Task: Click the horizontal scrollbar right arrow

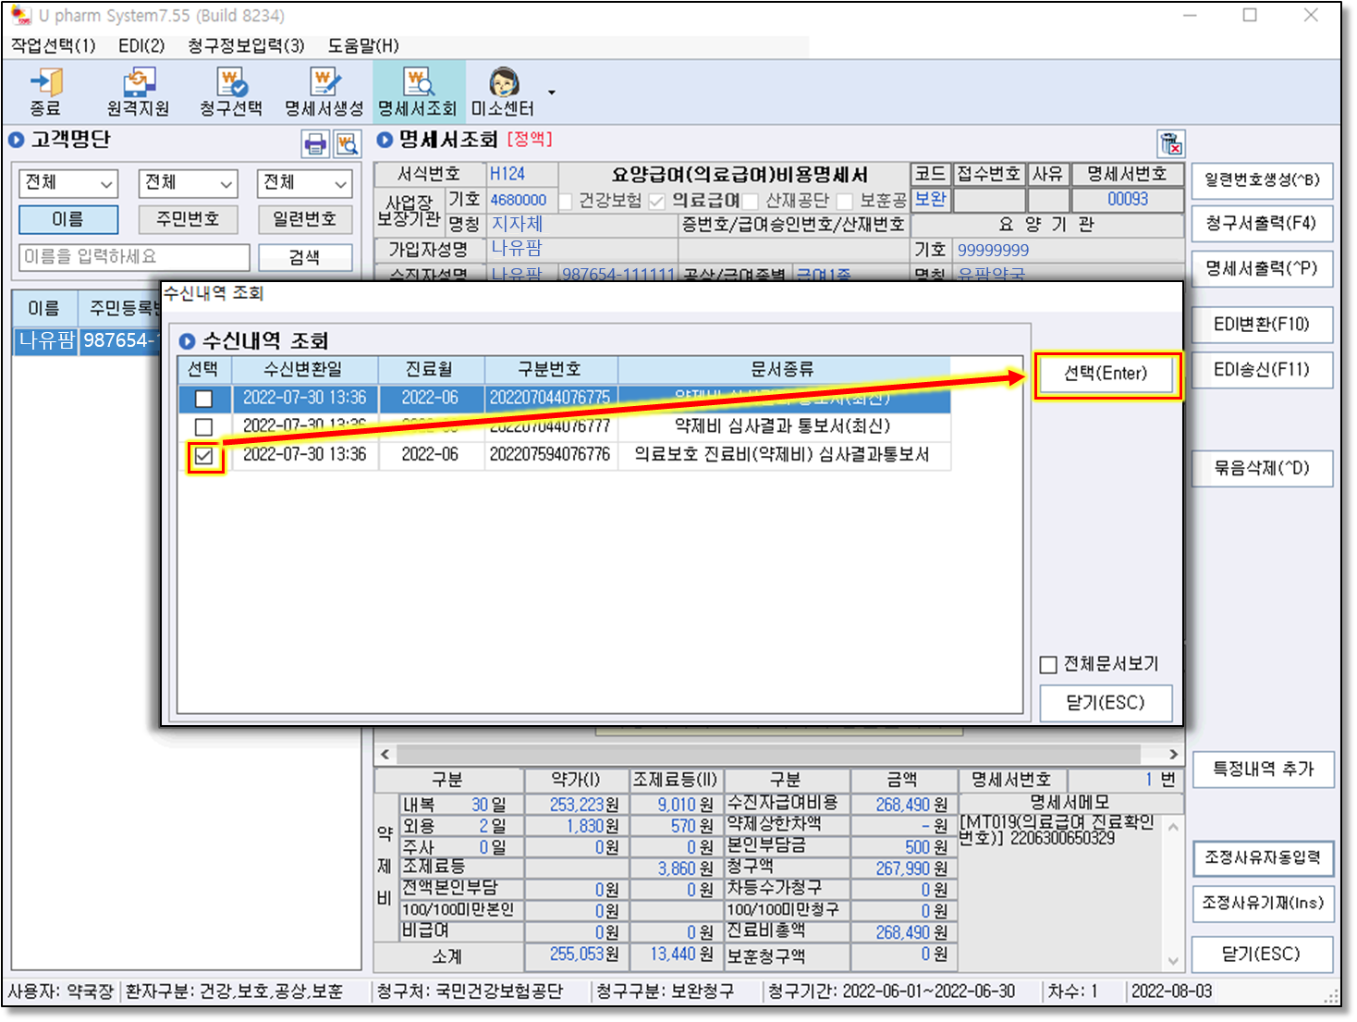Action: (1173, 754)
